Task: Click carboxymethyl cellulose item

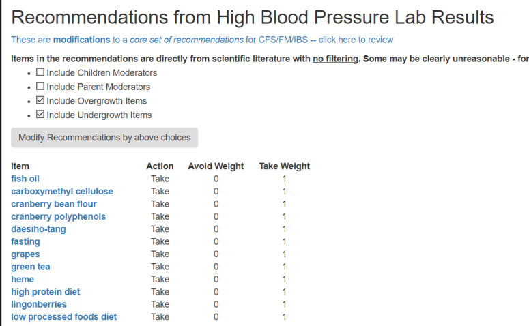Action: pyautogui.click(x=62, y=192)
